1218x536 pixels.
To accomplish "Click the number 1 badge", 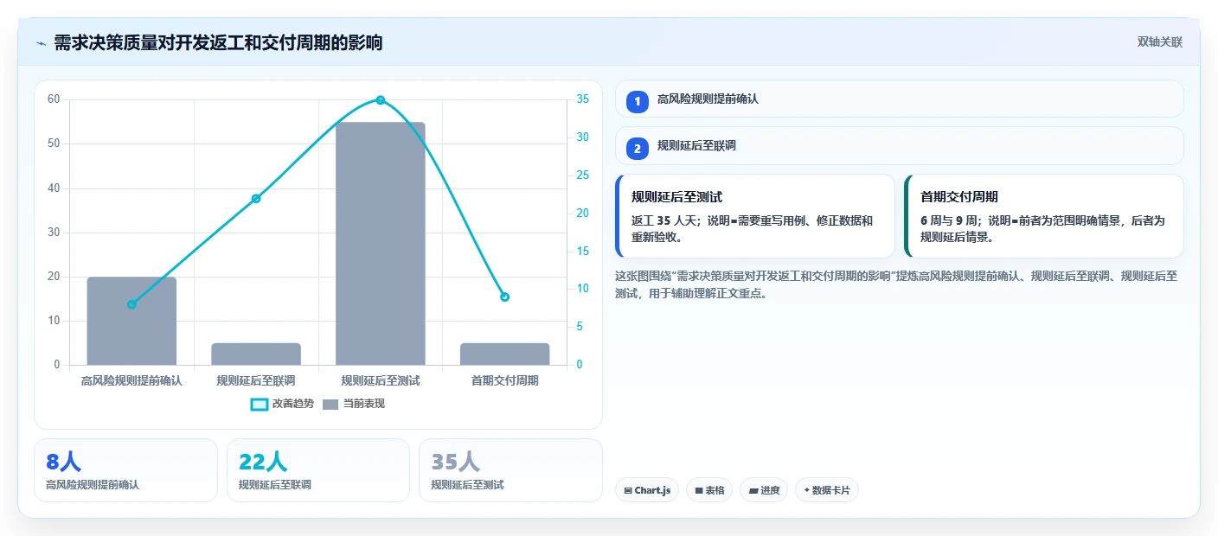I will click(638, 101).
